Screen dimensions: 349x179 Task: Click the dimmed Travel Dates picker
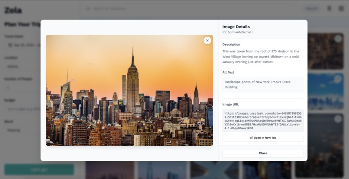tap(22, 45)
